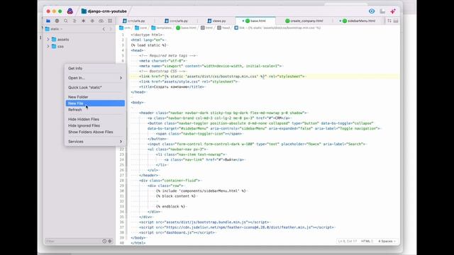Image resolution: width=454 pixels, height=255 pixels.
Task: Click the pink sparkle icon in title bar
Action: (x=393, y=11)
